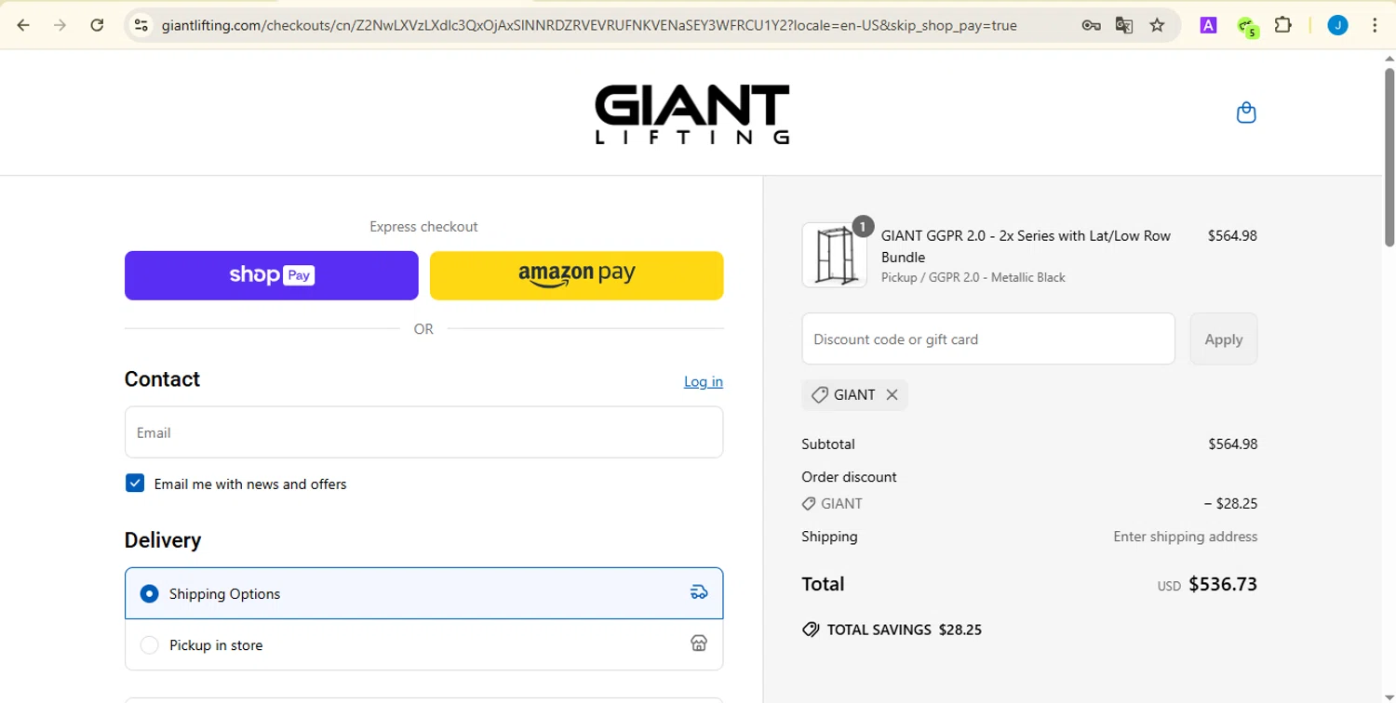This screenshot has height=703, width=1396.
Task: Click Enter shipping address text
Action: click(x=1185, y=537)
